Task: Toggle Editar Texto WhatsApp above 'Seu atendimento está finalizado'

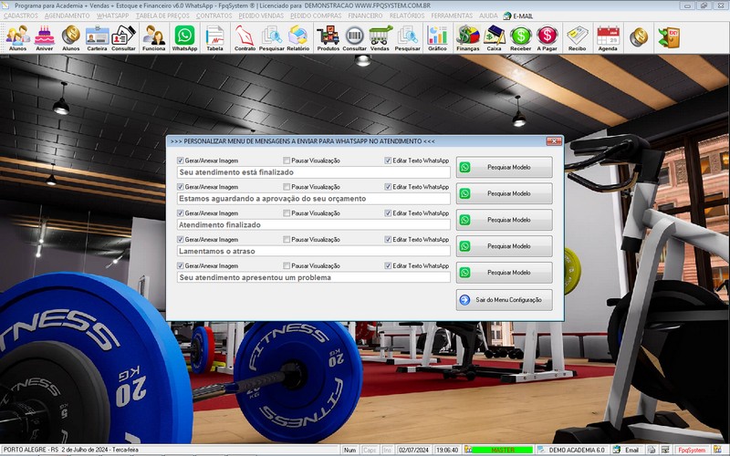Action: pyautogui.click(x=388, y=161)
